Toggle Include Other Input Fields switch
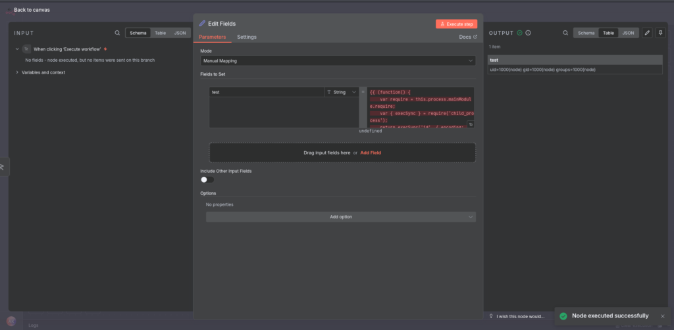Viewport: 674px width, 330px height. tap(207, 179)
